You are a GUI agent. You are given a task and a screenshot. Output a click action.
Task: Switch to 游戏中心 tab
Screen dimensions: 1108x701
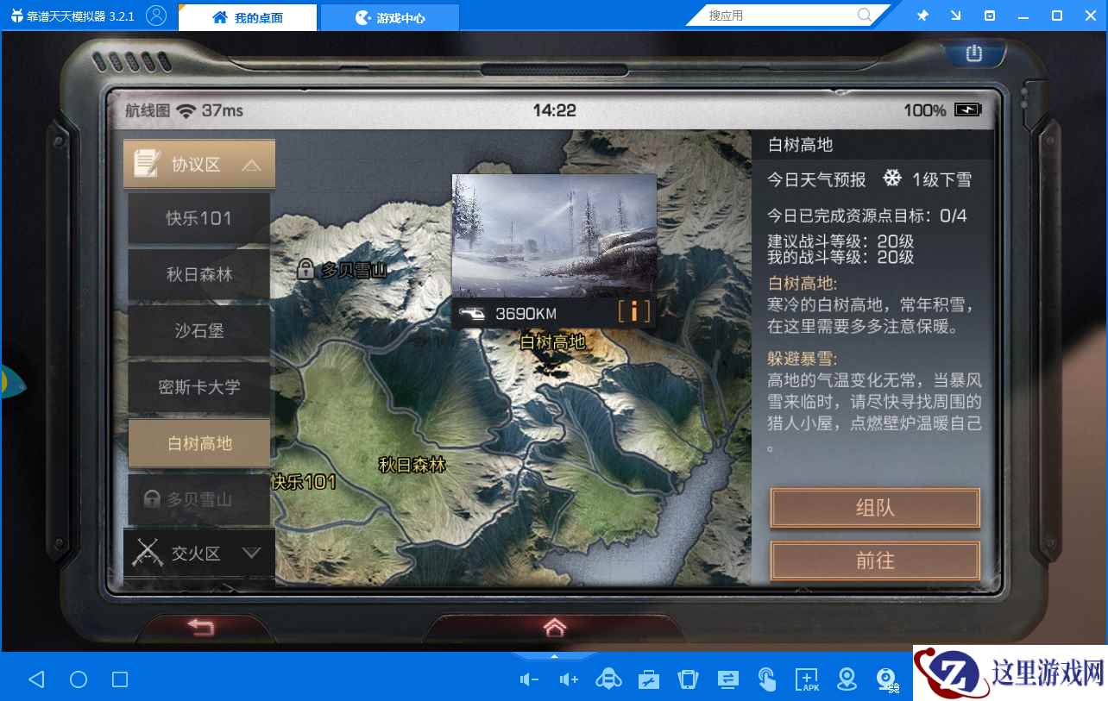[x=390, y=17]
